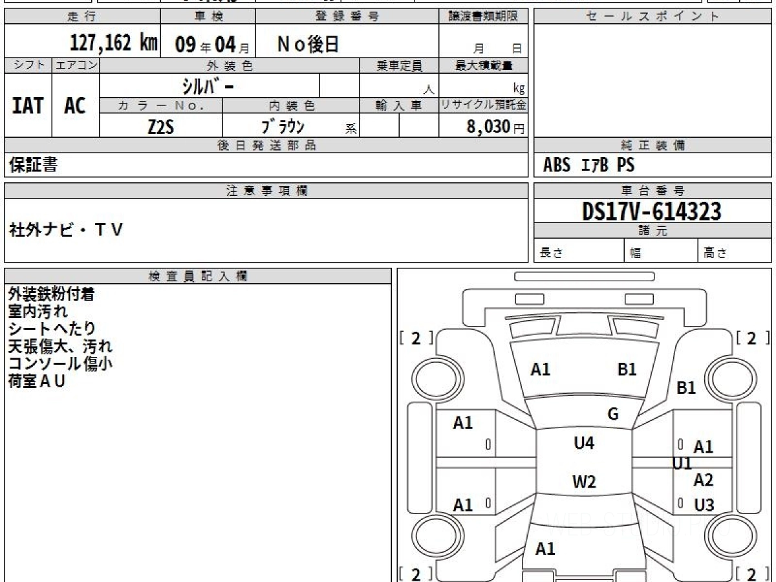This screenshot has width=776, height=582.
Task: Click the 内装色 header
Action: pyautogui.click(x=291, y=105)
